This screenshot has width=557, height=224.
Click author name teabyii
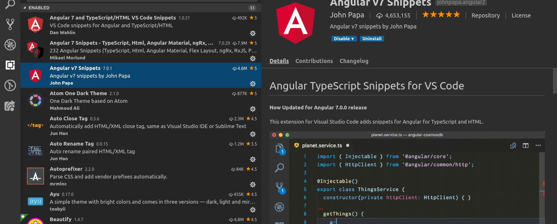point(57,209)
